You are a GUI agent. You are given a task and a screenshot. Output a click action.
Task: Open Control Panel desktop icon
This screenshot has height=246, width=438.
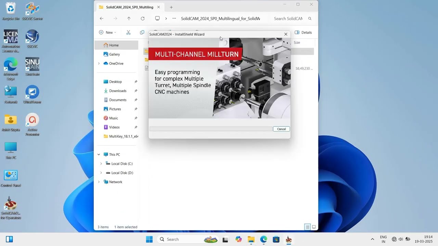tap(11, 178)
